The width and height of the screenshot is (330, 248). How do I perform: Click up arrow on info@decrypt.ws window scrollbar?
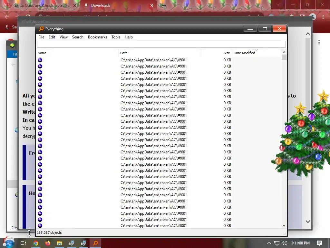pos(308,34)
